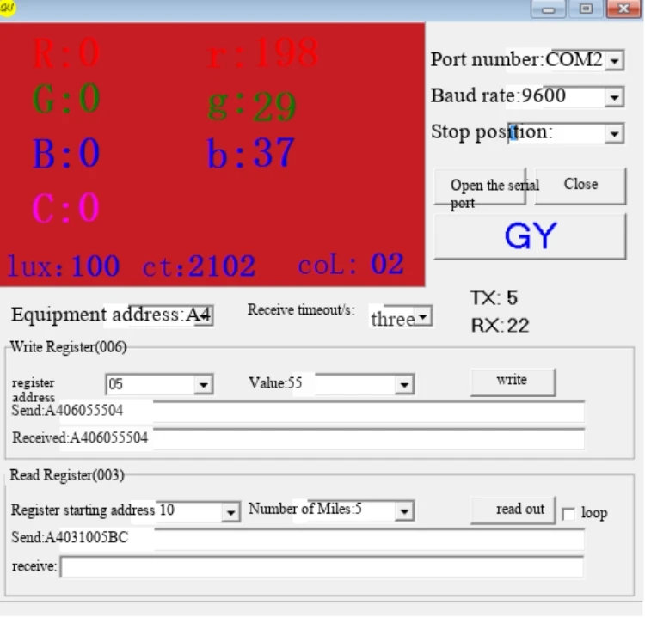
Task: Close the application window
Action: (623, 9)
